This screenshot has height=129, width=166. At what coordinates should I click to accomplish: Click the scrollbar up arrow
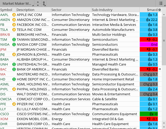164,14
